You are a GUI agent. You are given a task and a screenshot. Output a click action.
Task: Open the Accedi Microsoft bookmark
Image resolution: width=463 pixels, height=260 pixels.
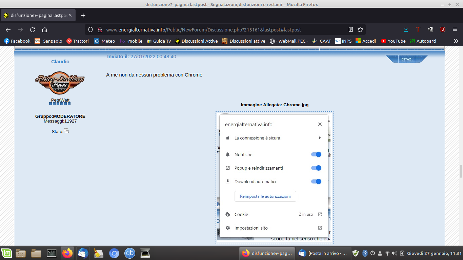pyautogui.click(x=366, y=41)
